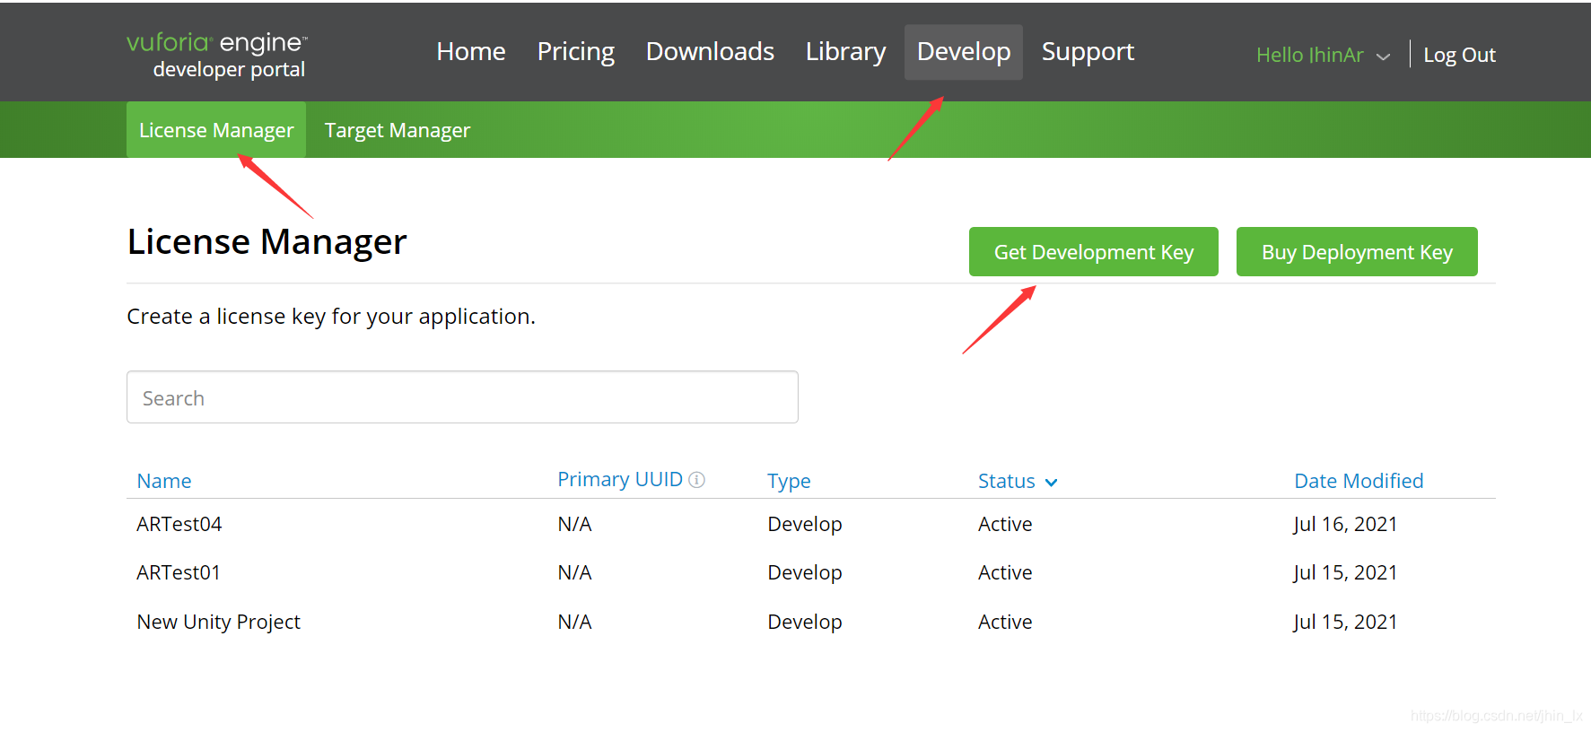This screenshot has width=1591, height=732.
Task: Click N/A UUID in New Unity Project row
Action: click(574, 622)
